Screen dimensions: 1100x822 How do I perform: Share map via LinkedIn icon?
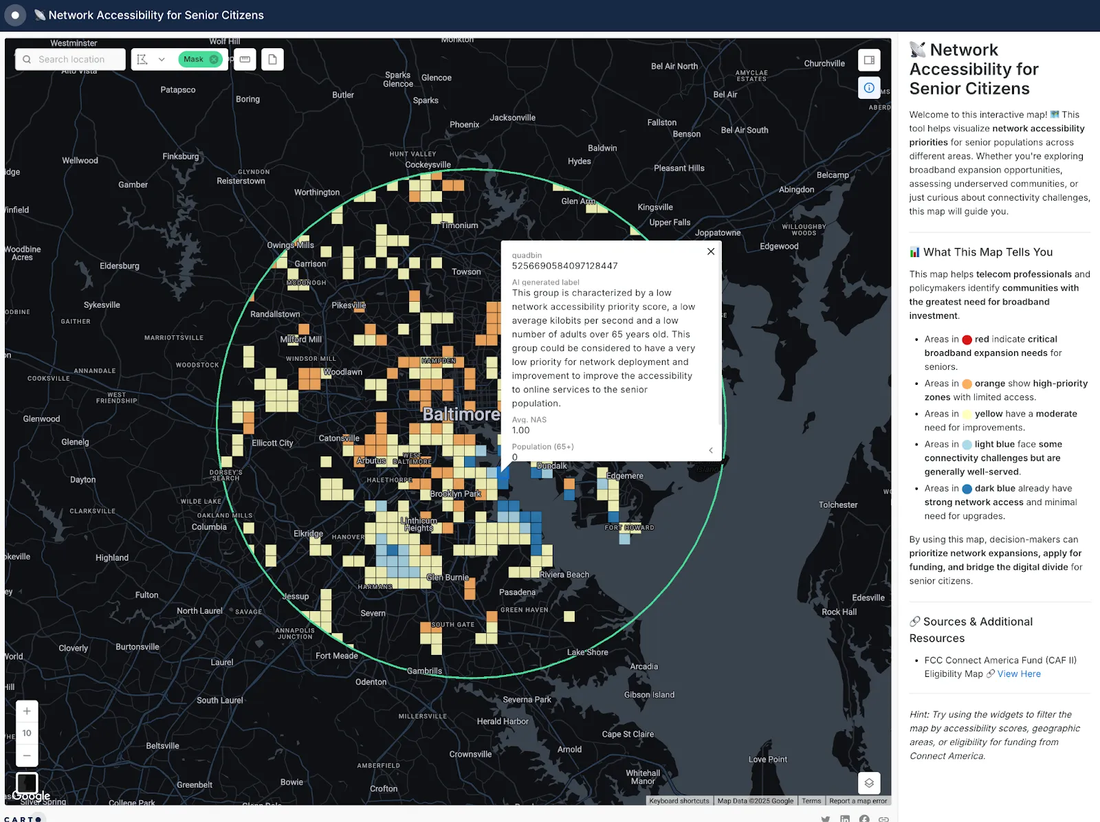(845, 819)
